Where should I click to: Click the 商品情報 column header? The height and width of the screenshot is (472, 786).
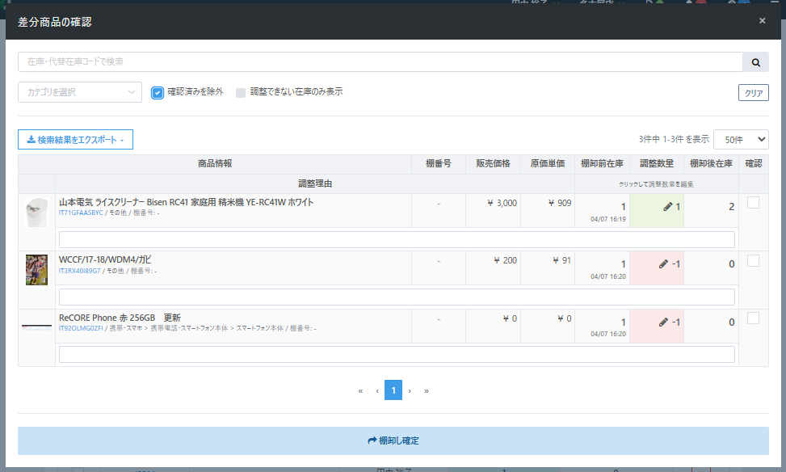pyautogui.click(x=215, y=164)
